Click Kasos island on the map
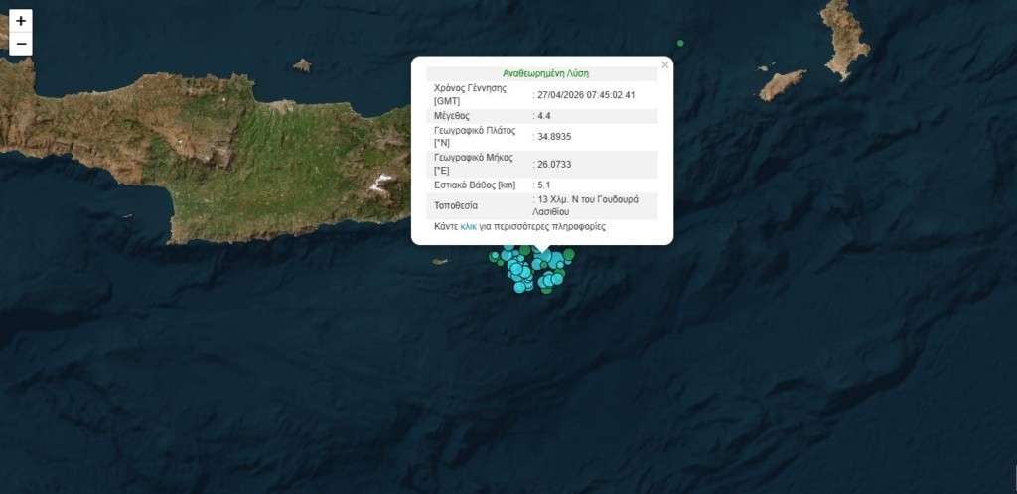 tap(783, 85)
